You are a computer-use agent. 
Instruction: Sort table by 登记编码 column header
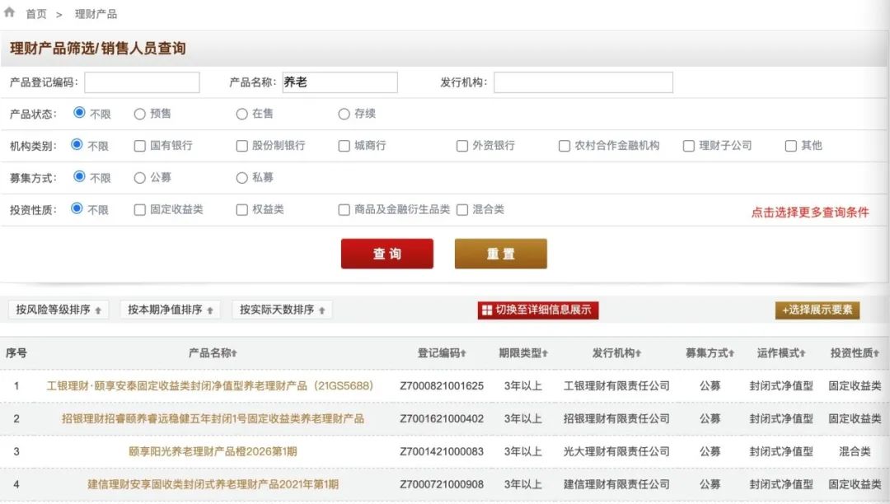[442, 352]
